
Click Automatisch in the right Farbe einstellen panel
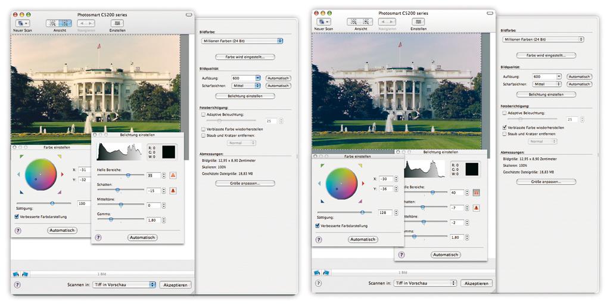363,240
